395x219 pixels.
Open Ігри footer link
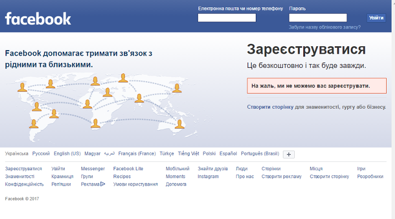[x=361, y=169]
